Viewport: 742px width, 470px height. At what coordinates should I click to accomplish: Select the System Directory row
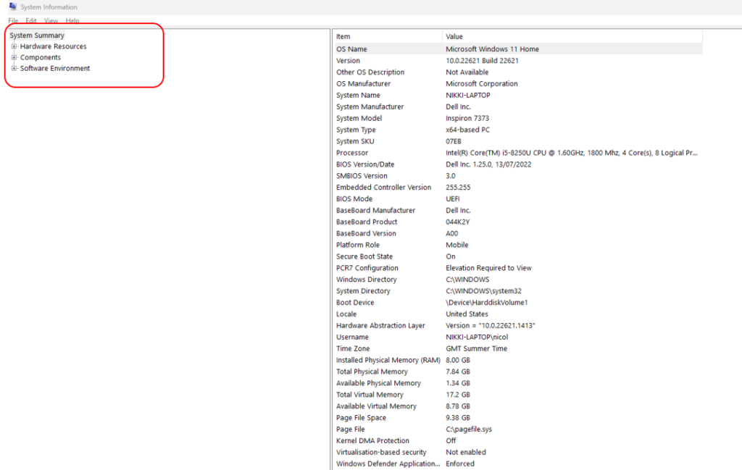(x=518, y=291)
